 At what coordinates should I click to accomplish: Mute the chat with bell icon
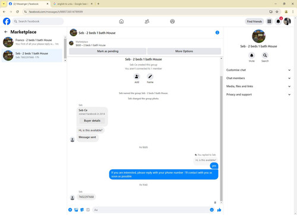tap(252, 55)
